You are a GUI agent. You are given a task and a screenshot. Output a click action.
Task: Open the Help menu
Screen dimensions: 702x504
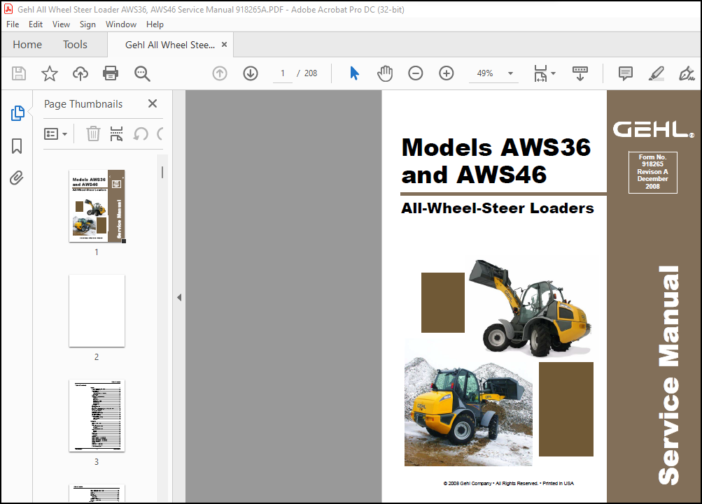click(155, 24)
